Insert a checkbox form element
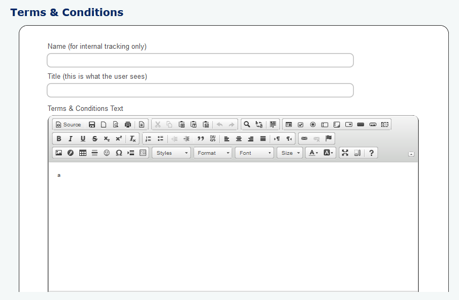The height and width of the screenshot is (300, 459). 300,124
